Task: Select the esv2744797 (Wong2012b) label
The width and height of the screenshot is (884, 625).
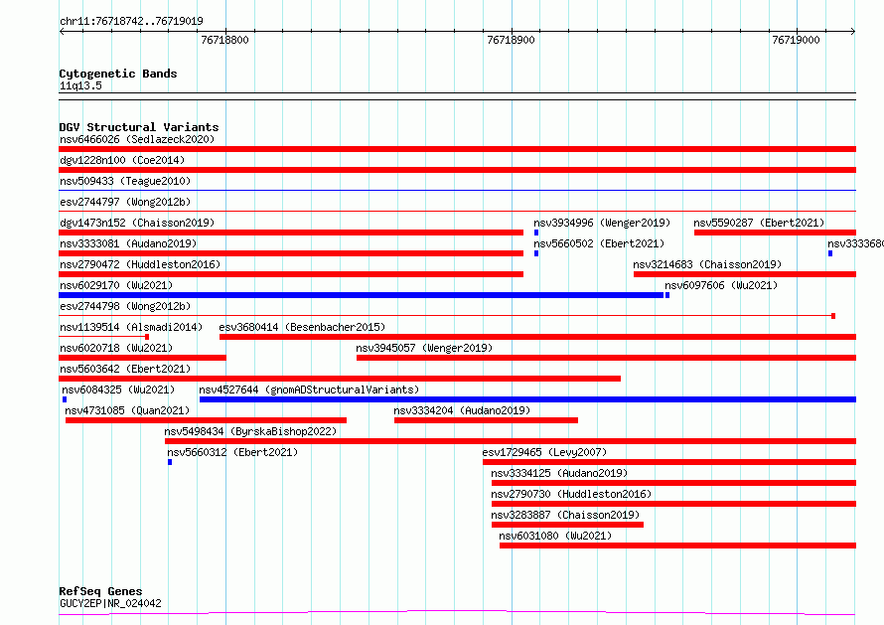Action: (125, 202)
